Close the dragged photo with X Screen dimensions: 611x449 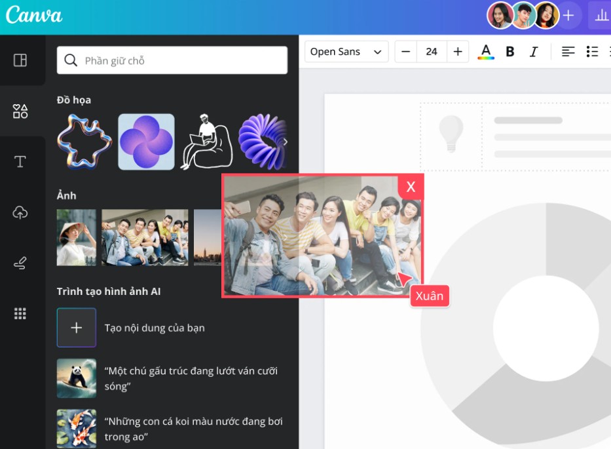[411, 186]
